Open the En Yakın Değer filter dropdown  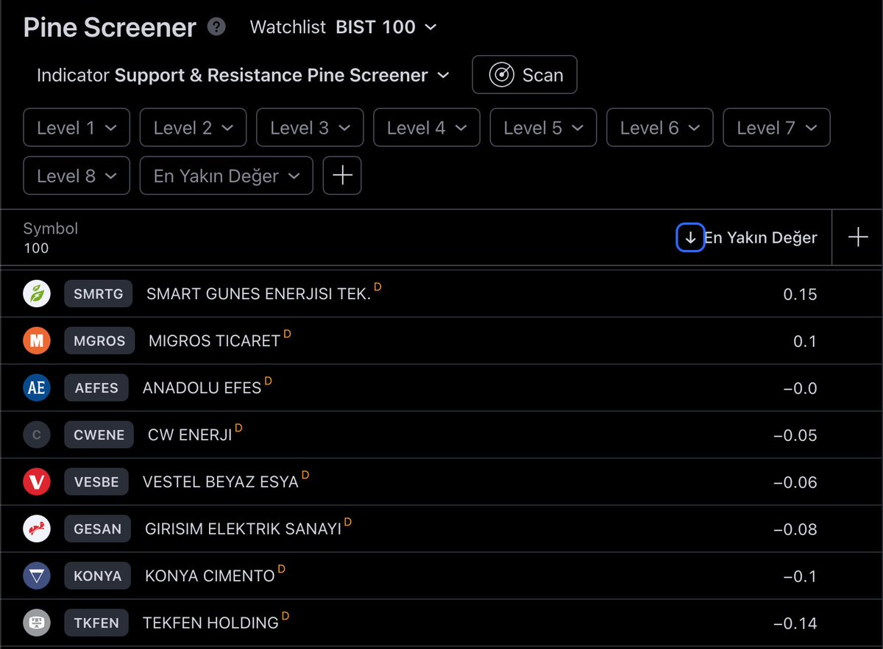tap(226, 176)
